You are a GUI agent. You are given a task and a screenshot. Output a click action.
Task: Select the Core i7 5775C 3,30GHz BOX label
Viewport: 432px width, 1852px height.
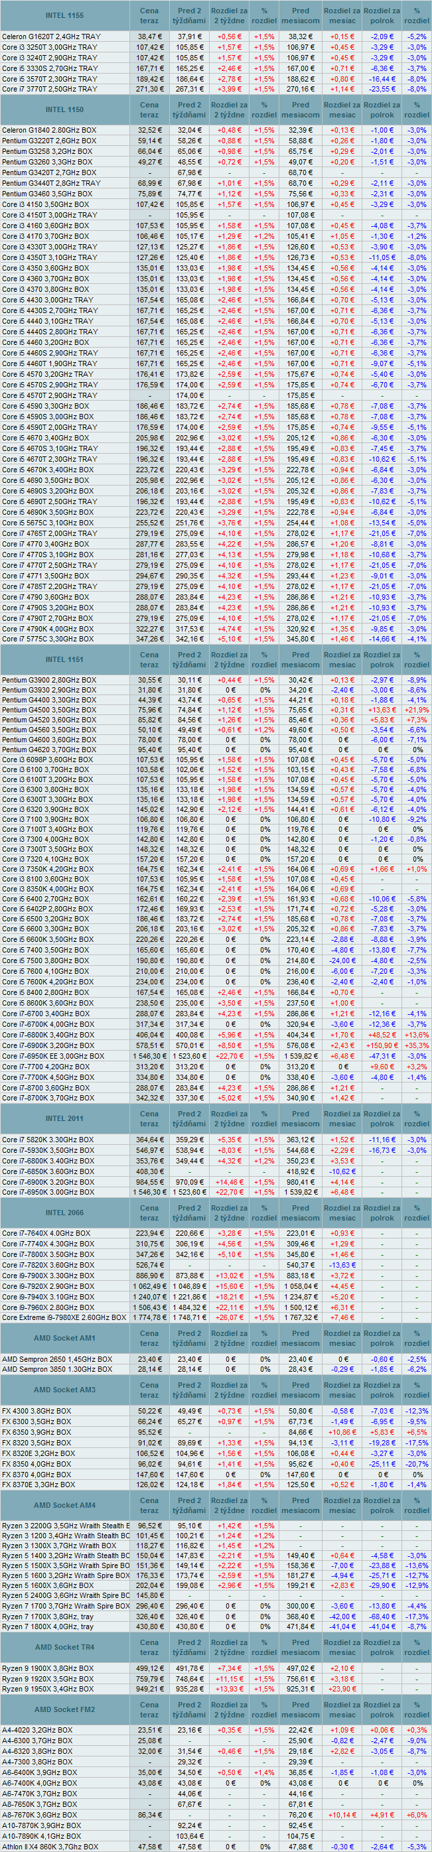tap(48, 639)
